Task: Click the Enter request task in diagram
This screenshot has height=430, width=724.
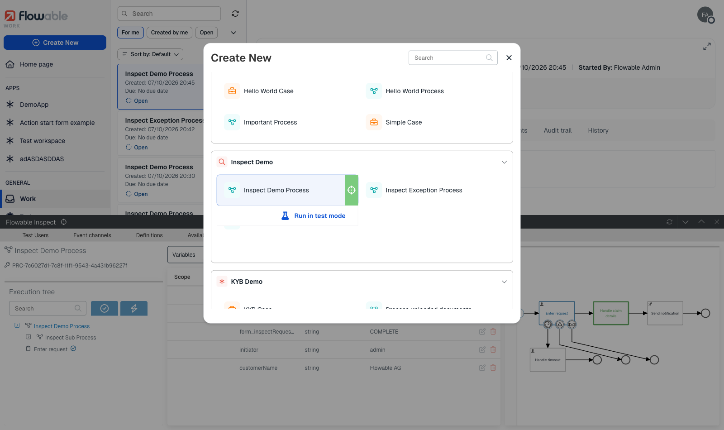Action: [x=557, y=313]
